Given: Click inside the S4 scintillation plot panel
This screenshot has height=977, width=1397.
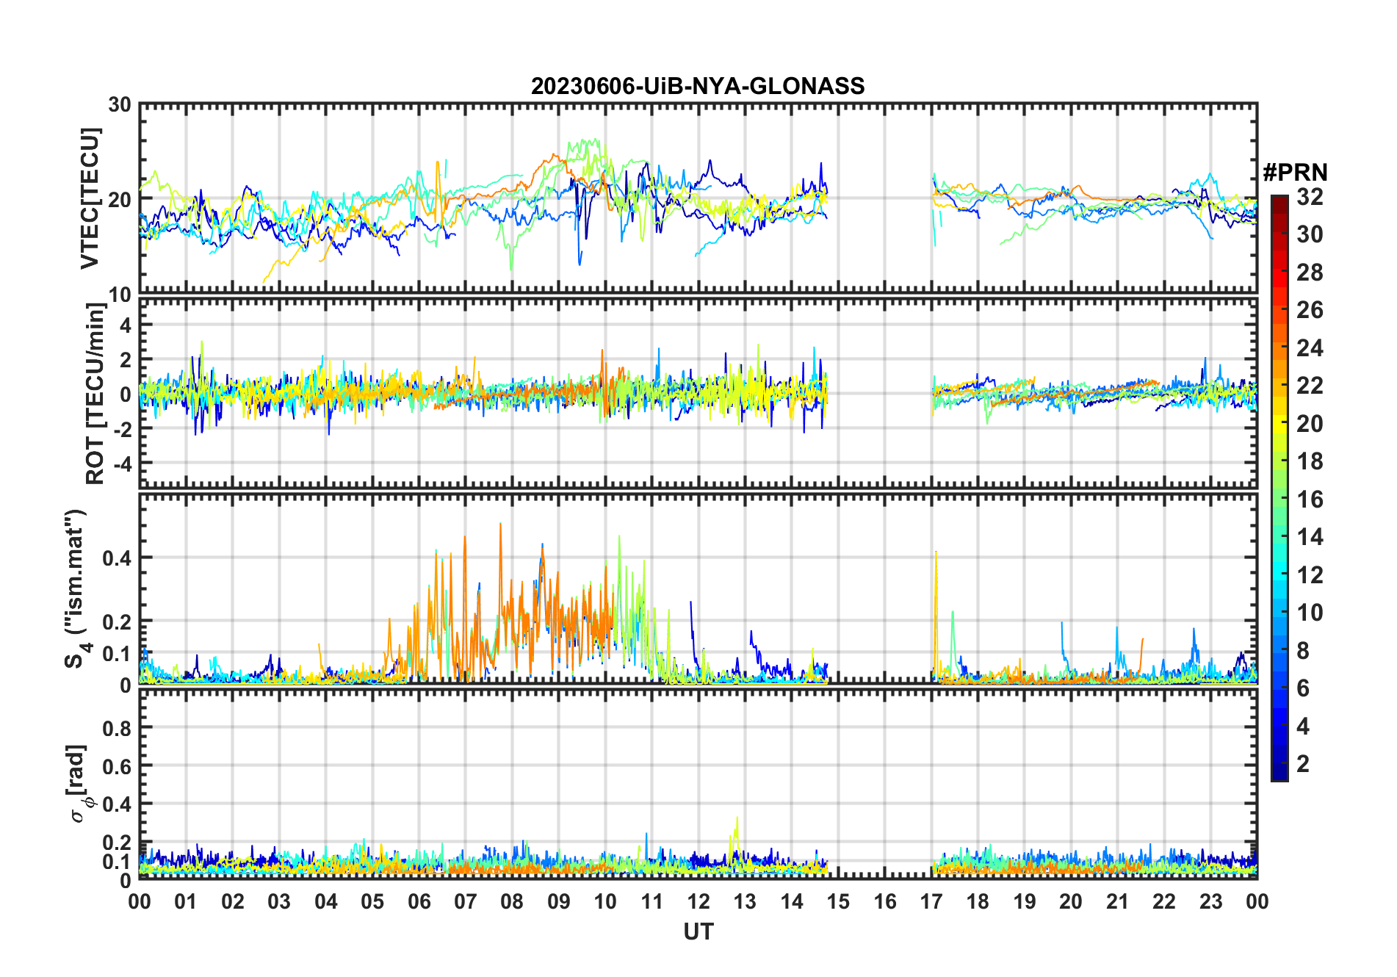Looking at the screenshot, I should (698, 588).
